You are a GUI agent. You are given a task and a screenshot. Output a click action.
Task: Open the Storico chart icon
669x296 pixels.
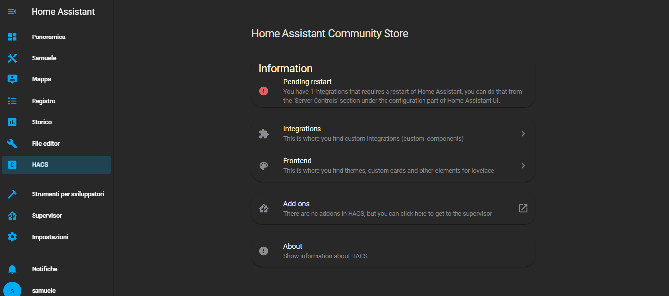pyautogui.click(x=12, y=122)
